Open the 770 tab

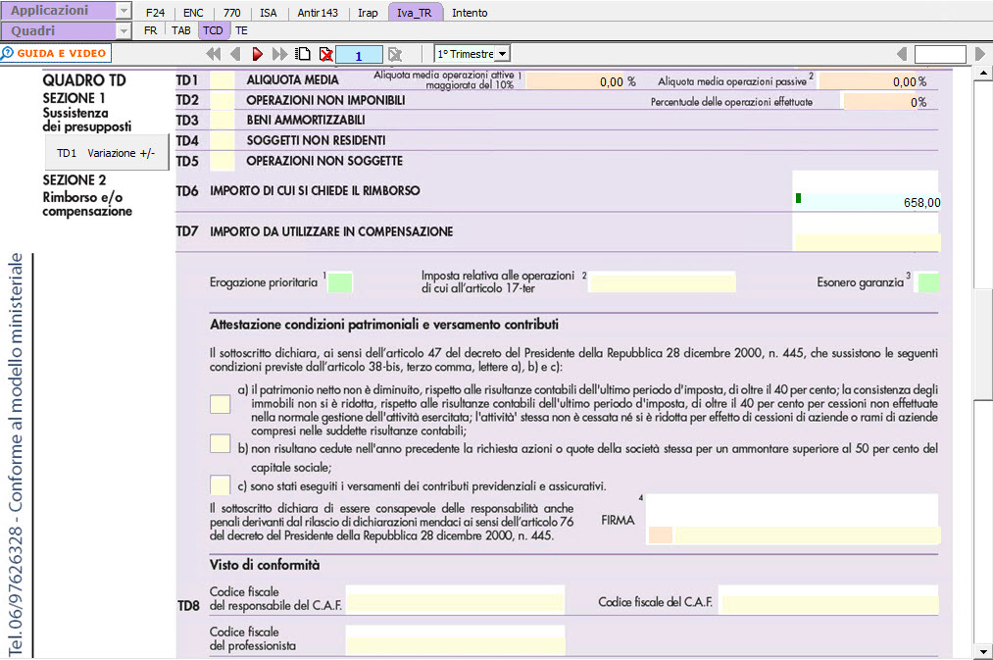tap(231, 13)
